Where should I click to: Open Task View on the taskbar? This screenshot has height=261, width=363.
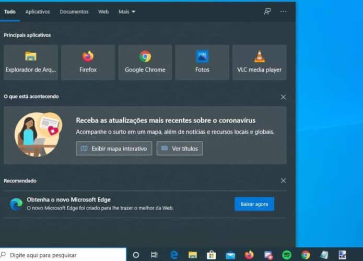[x=154, y=255]
